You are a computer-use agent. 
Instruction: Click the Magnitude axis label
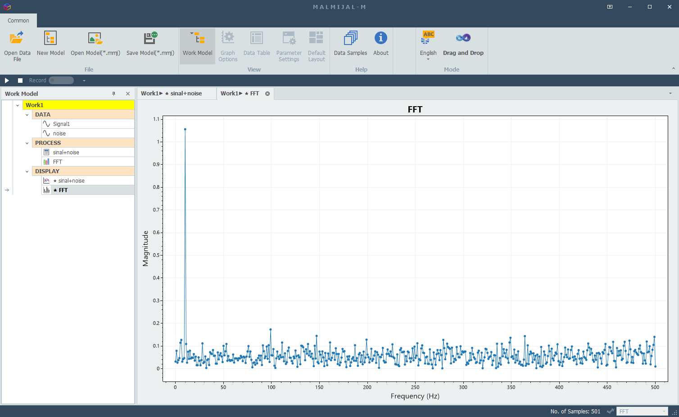145,249
